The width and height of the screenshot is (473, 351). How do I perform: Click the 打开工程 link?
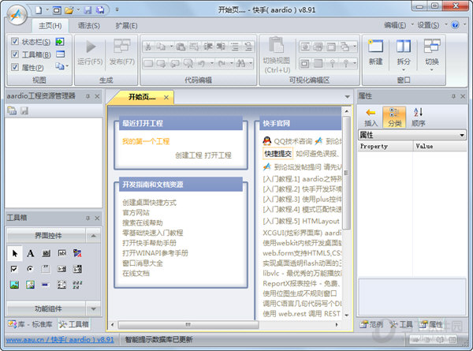(x=218, y=155)
